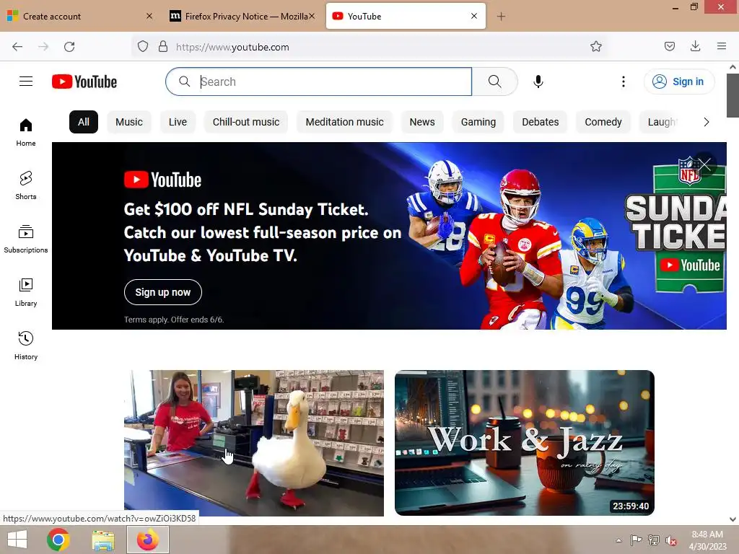Select the Comedy chip

pos(603,122)
